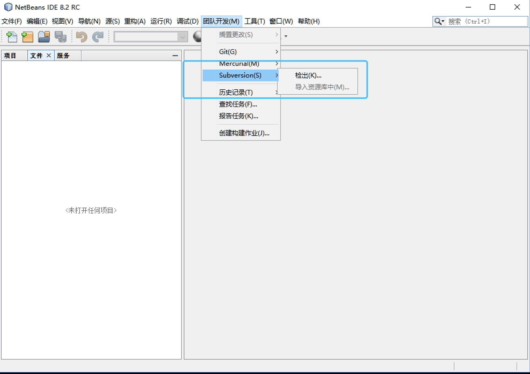Maximize the NetBeans IDE window
The height and width of the screenshot is (374, 530).
[x=492, y=7]
